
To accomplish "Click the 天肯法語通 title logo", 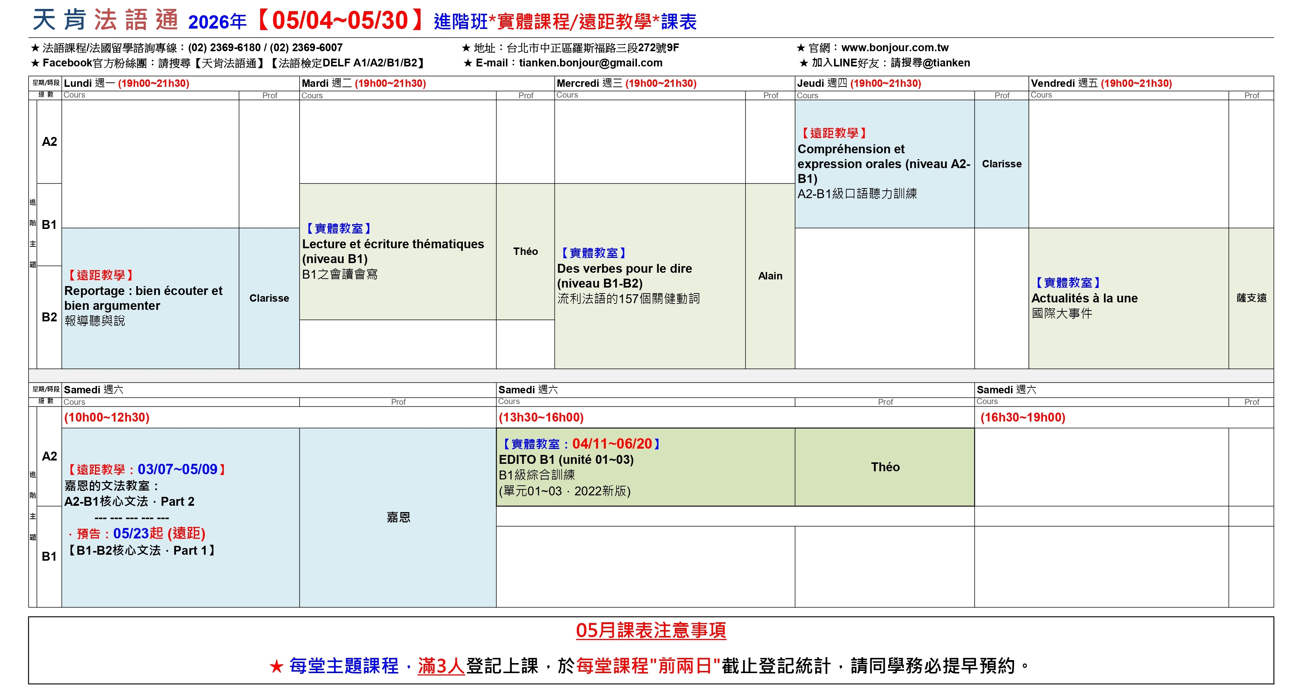I will click(x=105, y=20).
